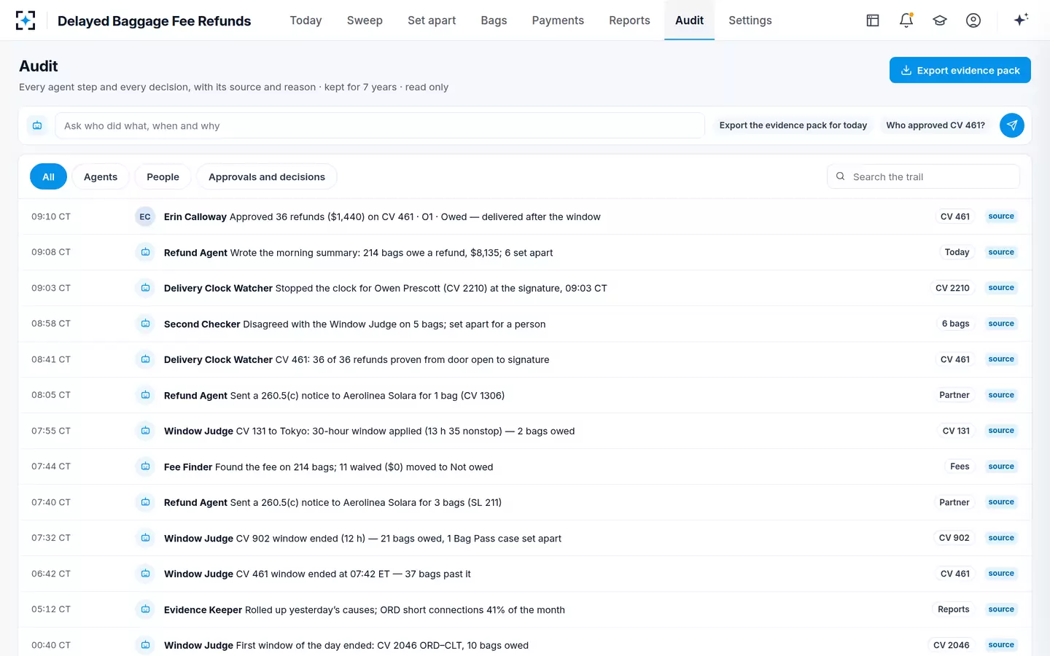Open source for the morning summary entry
This screenshot has height=656, width=1050.
coord(1001,252)
